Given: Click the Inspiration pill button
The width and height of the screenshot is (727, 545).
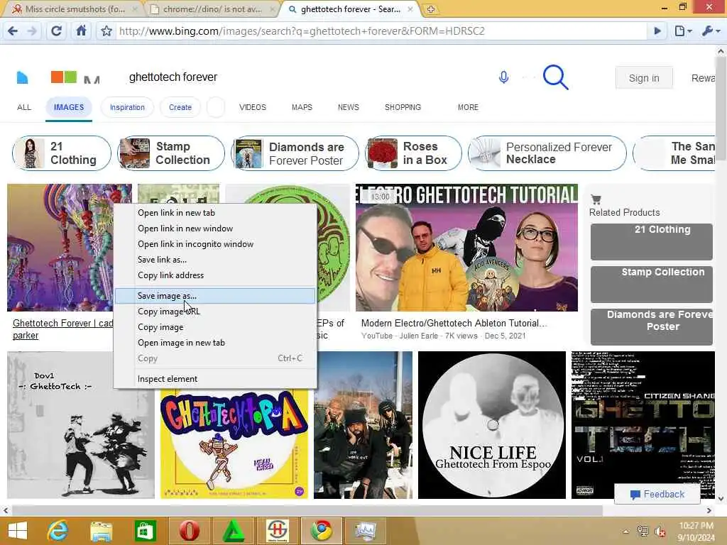Looking at the screenshot, I should [127, 108].
